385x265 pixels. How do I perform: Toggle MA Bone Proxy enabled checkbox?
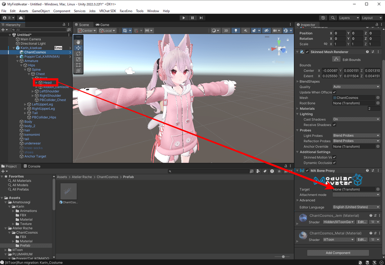307,171
